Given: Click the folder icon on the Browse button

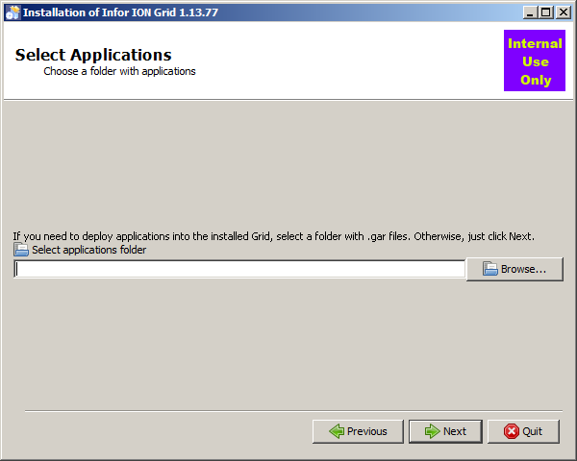Looking at the screenshot, I should click(x=490, y=270).
